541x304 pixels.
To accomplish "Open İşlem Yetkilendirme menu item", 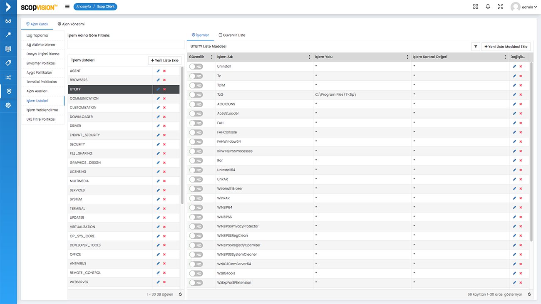I will (x=43, y=110).
